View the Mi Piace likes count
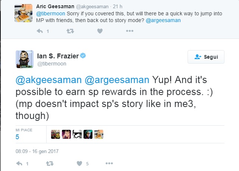This screenshot has height=171, width=239. pos(17,137)
